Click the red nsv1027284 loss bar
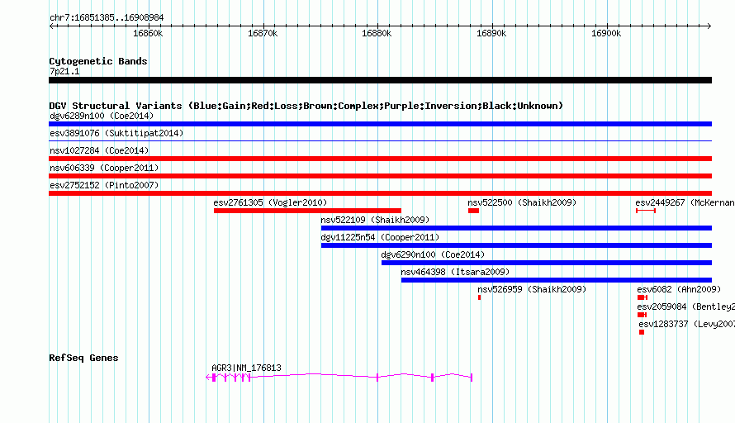The width and height of the screenshot is (735, 423). (x=380, y=159)
